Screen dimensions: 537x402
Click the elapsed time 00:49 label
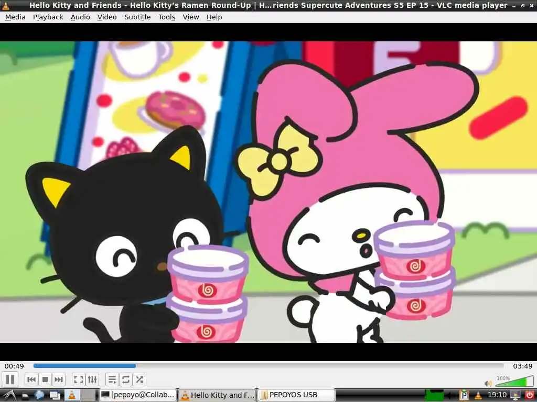point(14,366)
